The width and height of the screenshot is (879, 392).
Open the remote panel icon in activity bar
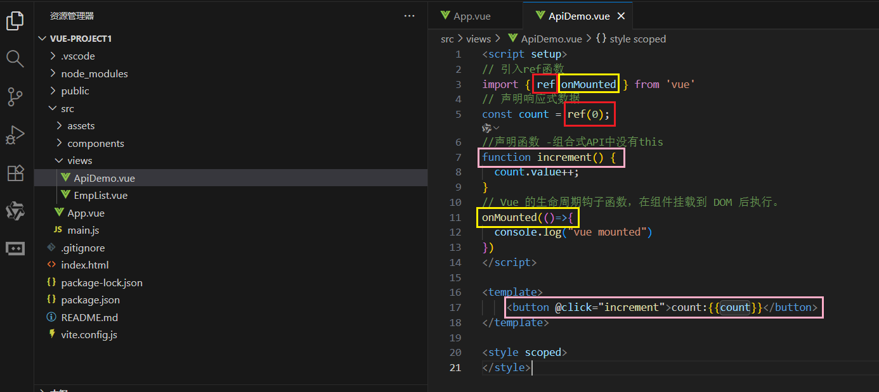(x=15, y=248)
